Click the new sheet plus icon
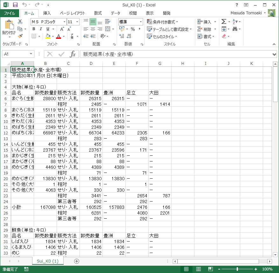279x273 pixels. pyautogui.click(x=76, y=261)
